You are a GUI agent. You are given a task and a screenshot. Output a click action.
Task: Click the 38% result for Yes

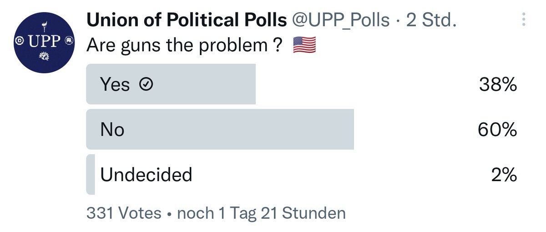point(498,85)
